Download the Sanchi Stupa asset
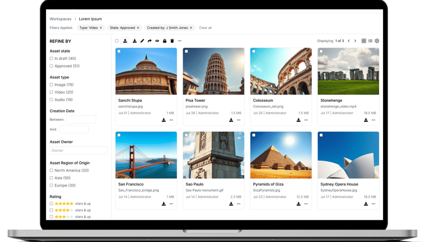This screenshot has height=242, width=425. point(164,120)
